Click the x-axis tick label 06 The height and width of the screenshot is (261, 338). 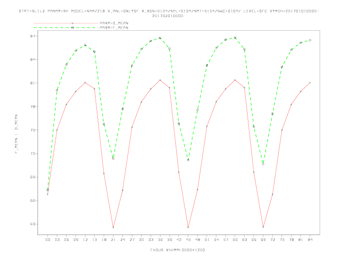(67, 240)
